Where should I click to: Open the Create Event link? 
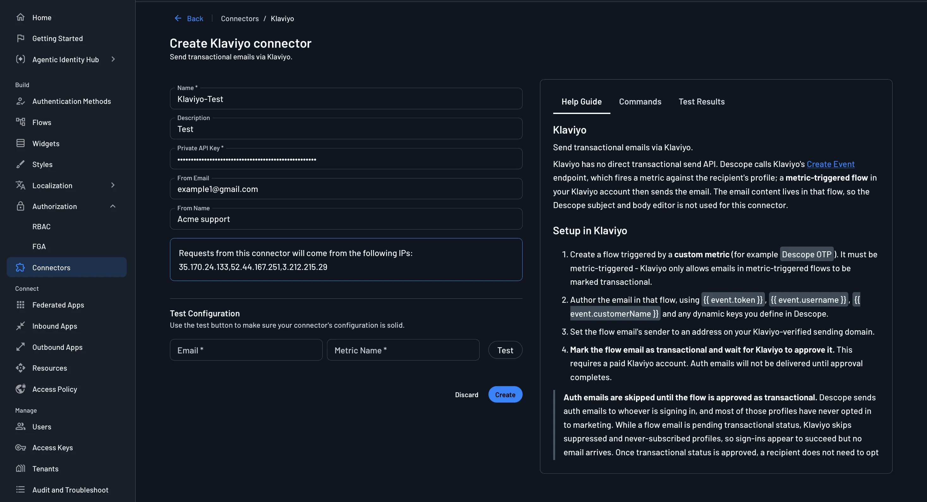[x=831, y=164]
